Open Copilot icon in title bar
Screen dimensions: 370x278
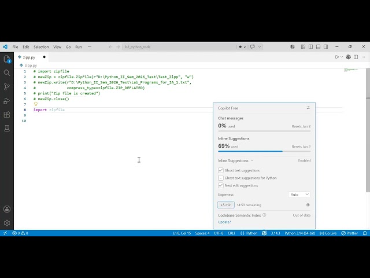pos(293,47)
